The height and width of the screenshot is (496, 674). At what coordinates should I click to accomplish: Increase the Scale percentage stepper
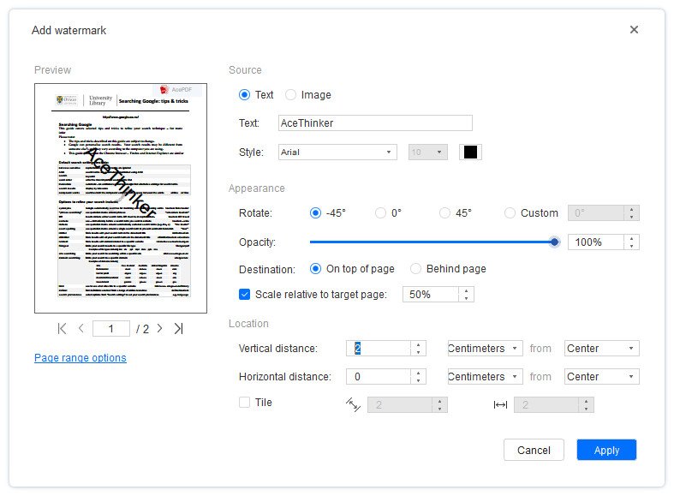tap(467, 291)
